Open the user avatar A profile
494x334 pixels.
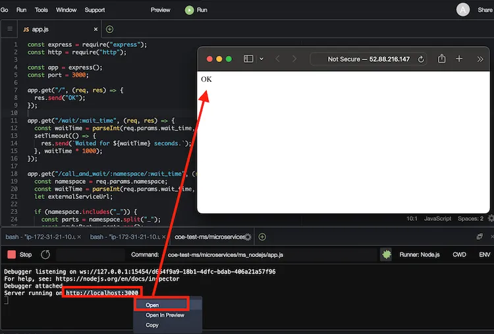click(463, 10)
